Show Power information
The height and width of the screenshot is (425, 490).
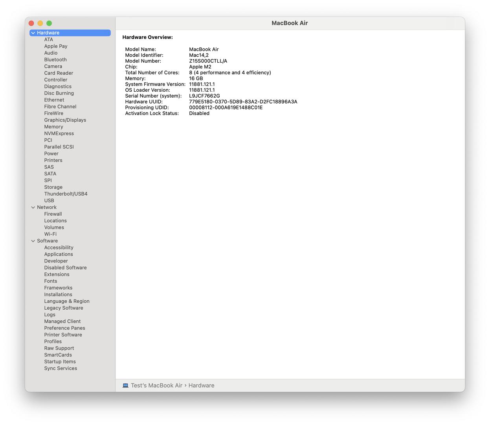coord(51,153)
